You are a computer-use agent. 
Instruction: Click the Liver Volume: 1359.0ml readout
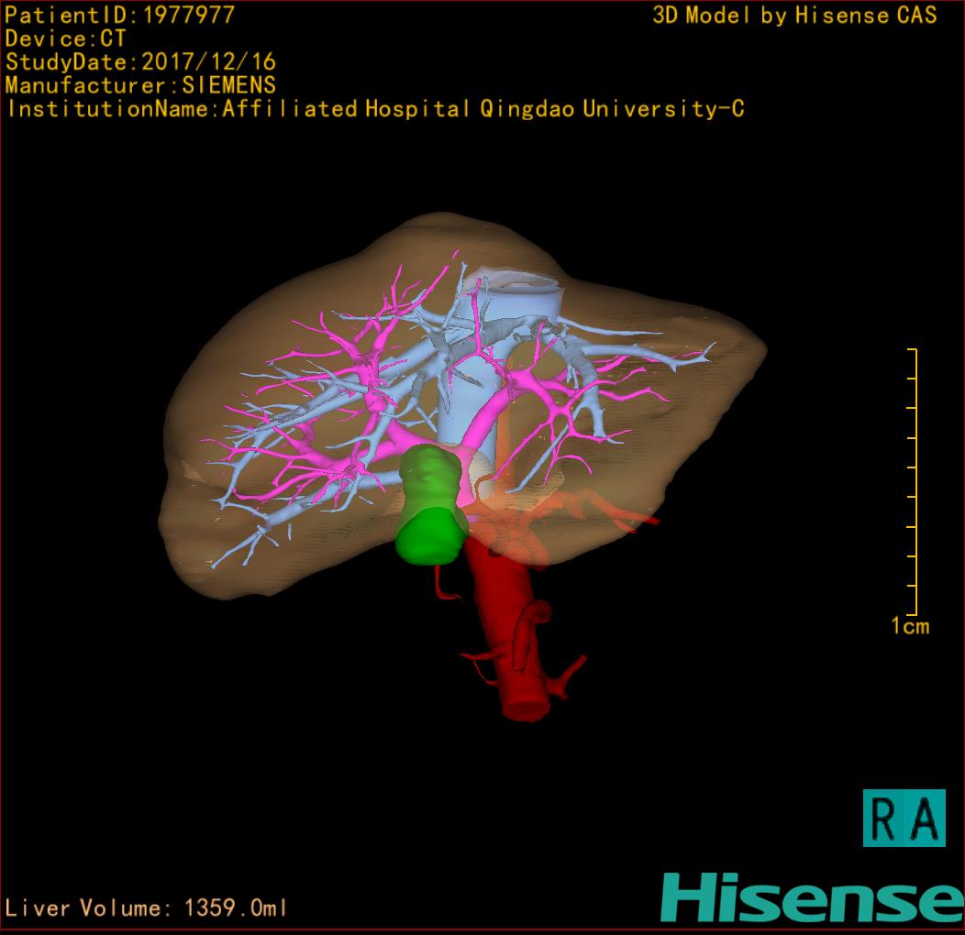146,907
